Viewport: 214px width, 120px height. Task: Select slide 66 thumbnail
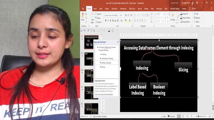[x=91, y=108]
